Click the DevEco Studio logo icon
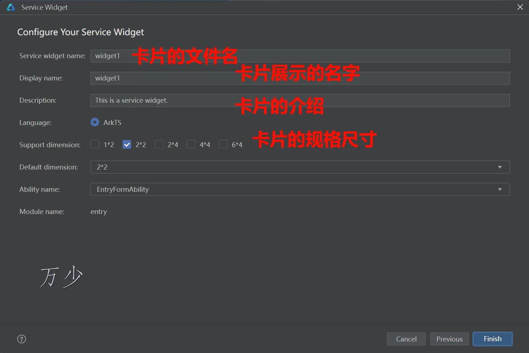Image resolution: width=529 pixels, height=353 pixels. click(11, 7)
